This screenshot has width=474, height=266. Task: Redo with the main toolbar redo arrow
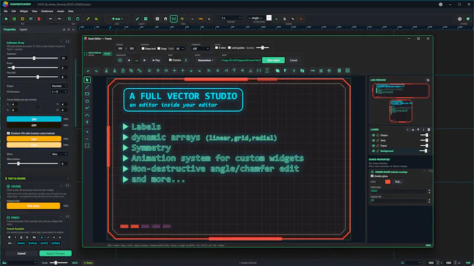(59, 19)
